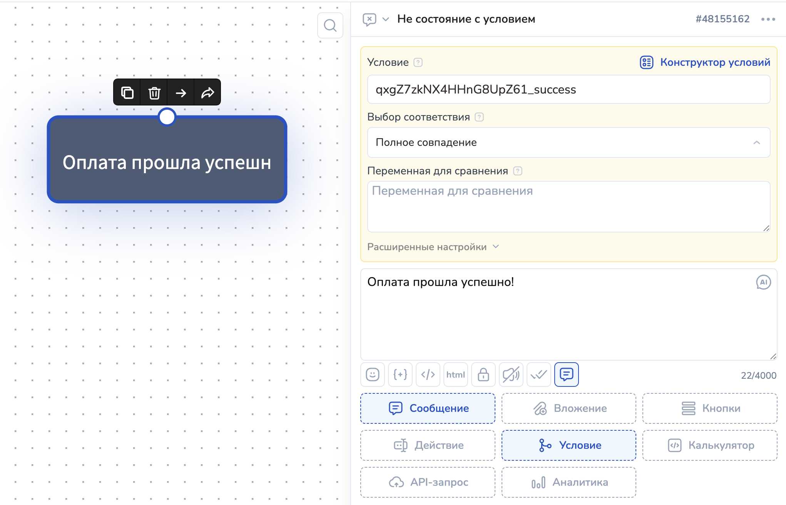Select the Сообщение block tab

428,408
